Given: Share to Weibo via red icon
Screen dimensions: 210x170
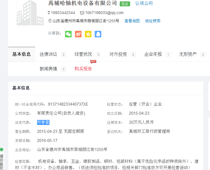Looking at the screenshot, I should pos(78,34).
